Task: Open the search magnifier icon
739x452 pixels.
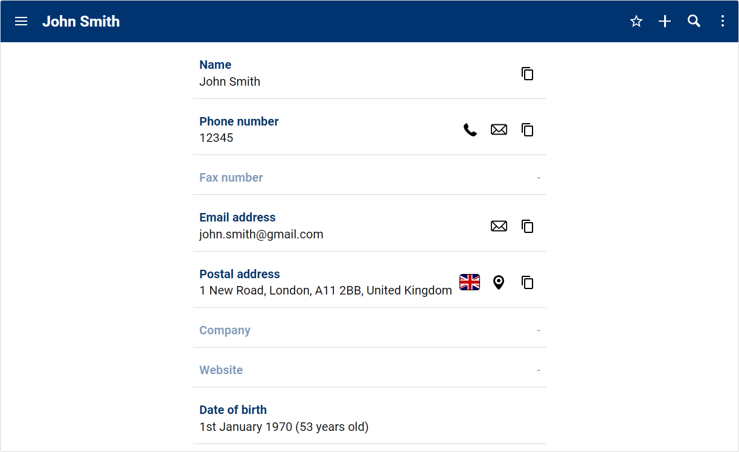Action: tap(694, 22)
